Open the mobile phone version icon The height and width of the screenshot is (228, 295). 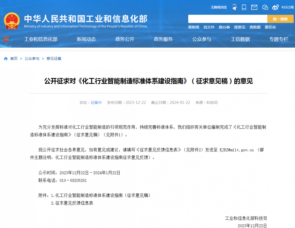coord(244,7)
